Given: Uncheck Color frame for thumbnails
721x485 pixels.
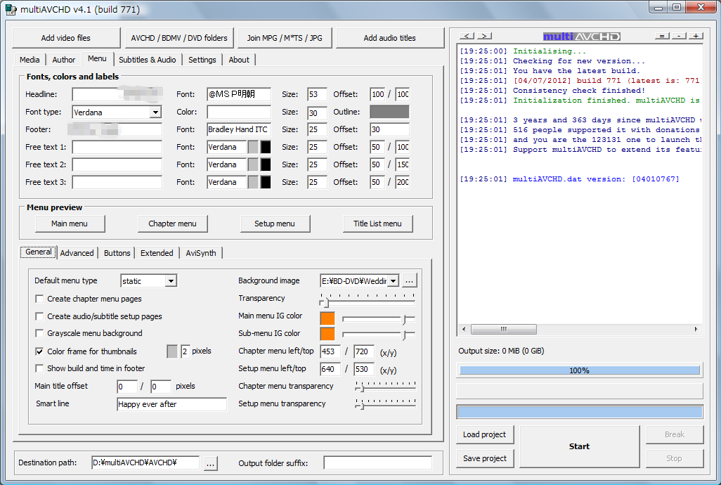Looking at the screenshot, I should (x=39, y=351).
